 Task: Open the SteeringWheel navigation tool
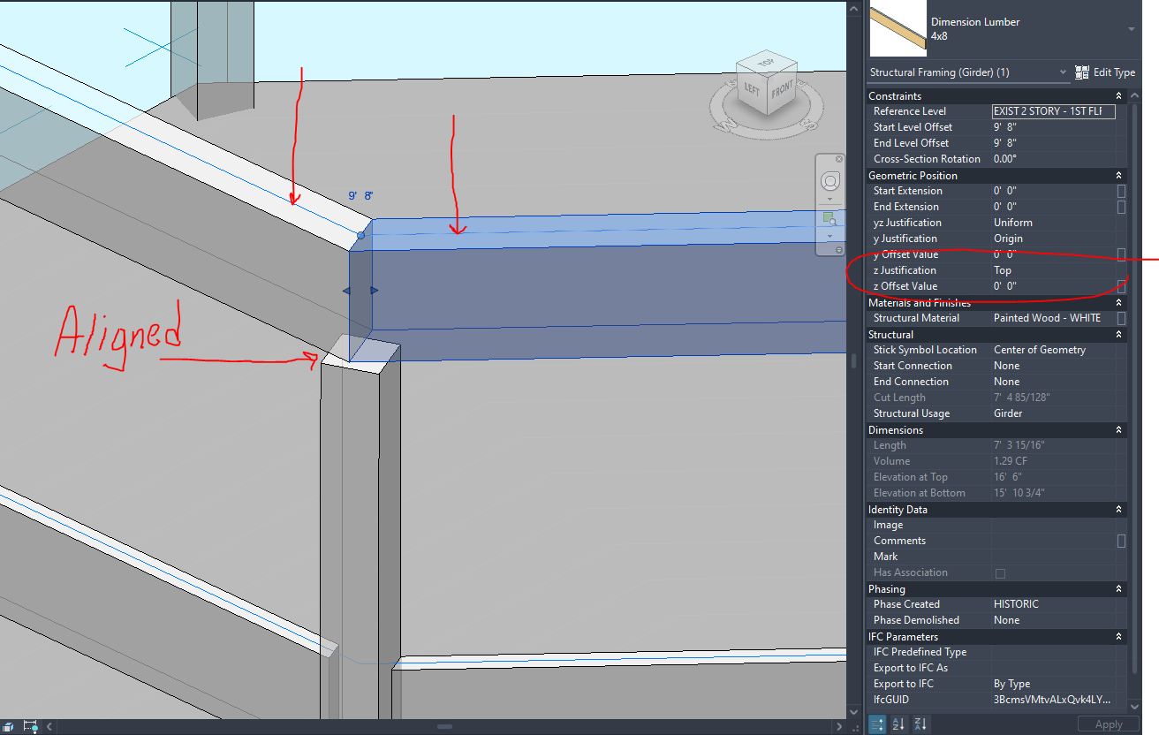(829, 180)
